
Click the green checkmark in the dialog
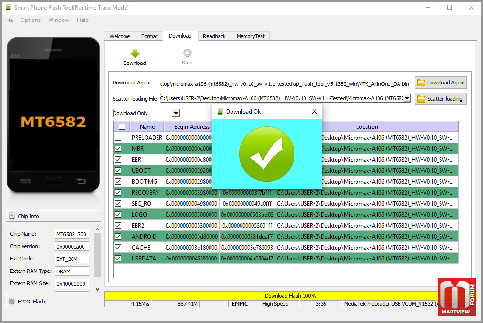point(267,154)
